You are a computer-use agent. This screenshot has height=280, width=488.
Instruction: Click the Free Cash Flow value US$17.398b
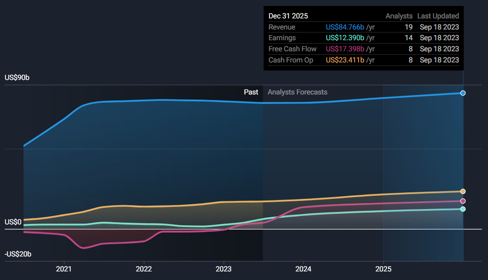point(345,49)
